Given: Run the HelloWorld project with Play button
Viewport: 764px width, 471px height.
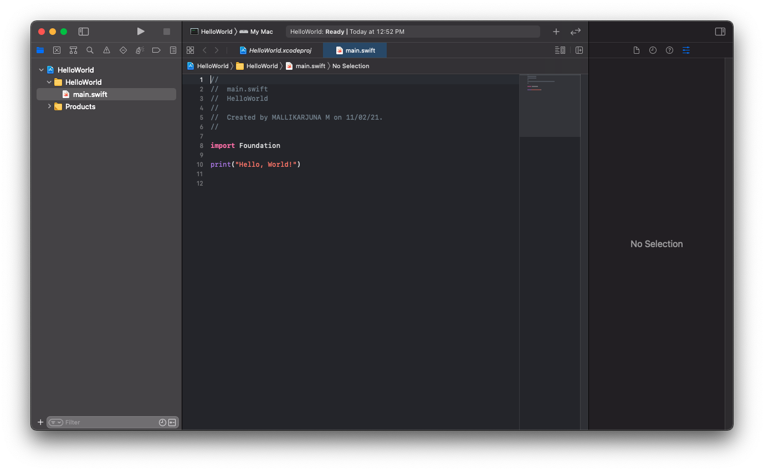Looking at the screenshot, I should (141, 32).
